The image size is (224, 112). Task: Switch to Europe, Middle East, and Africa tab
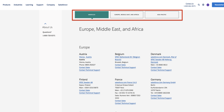[x=127, y=15]
